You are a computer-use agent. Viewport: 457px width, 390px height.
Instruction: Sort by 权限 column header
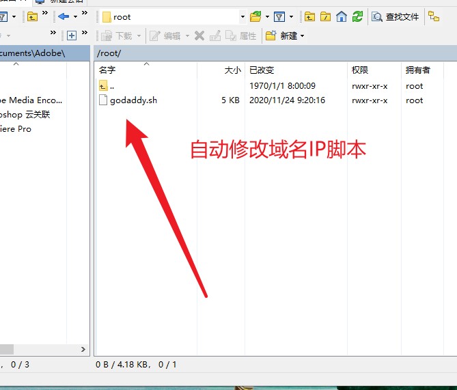(374, 70)
